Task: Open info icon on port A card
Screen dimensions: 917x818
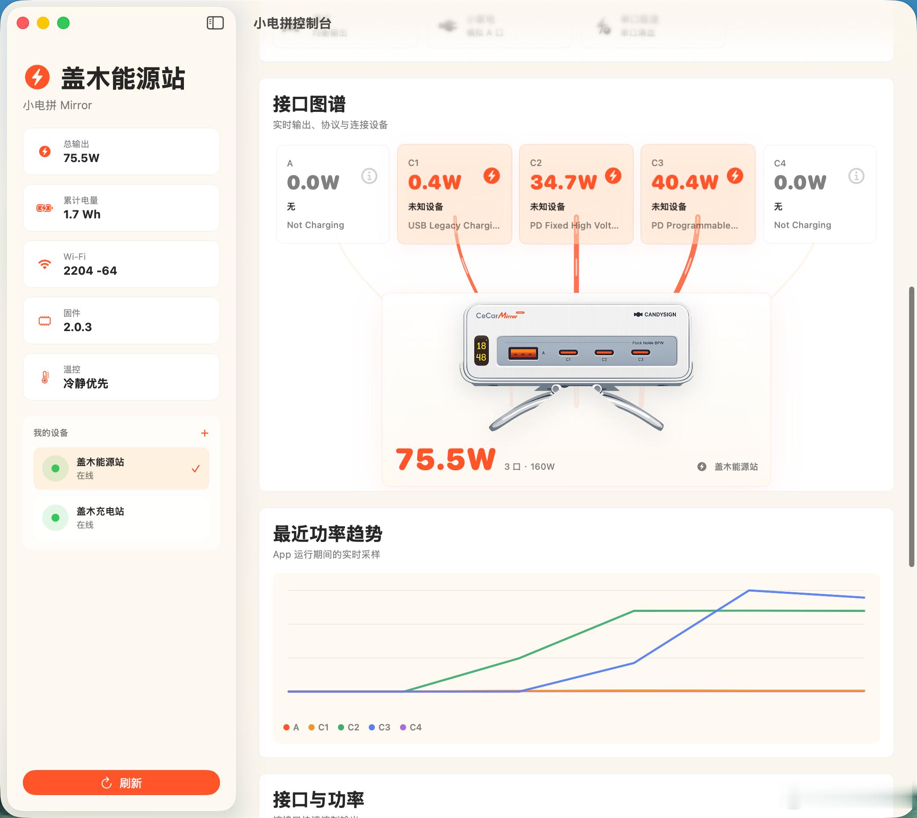Action: point(369,176)
